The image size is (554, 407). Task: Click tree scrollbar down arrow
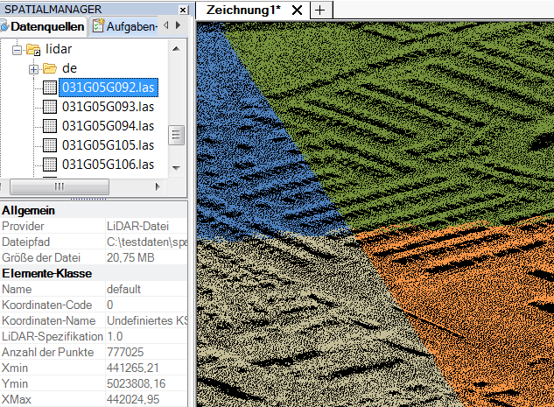(176, 168)
